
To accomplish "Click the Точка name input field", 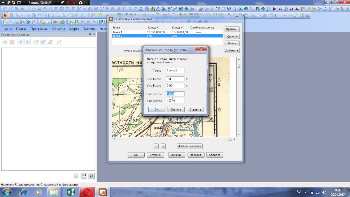I will tap(175, 71).
